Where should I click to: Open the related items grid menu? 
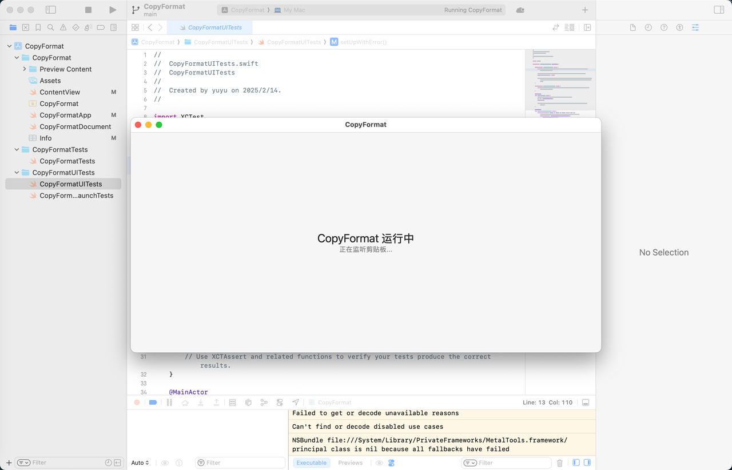pos(135,27)
